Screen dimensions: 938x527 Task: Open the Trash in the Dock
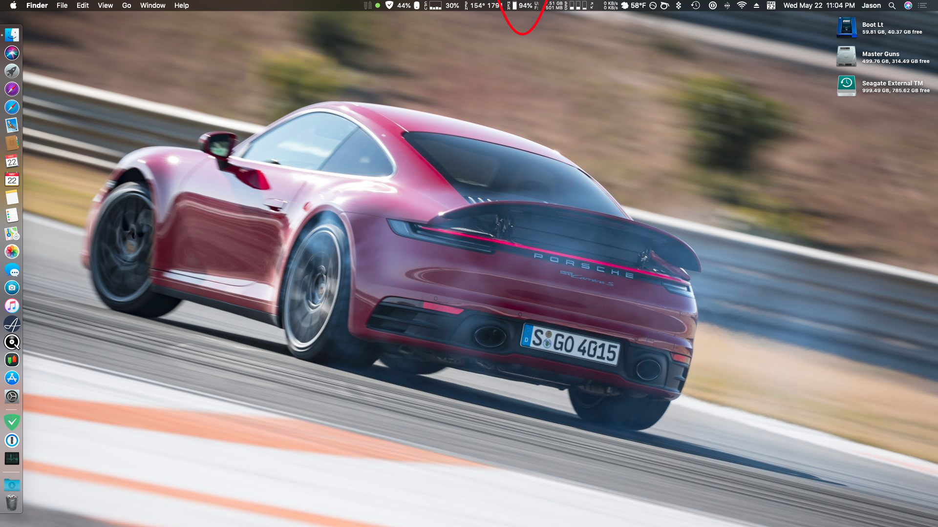pyautogui.click(x=12, y=503)
